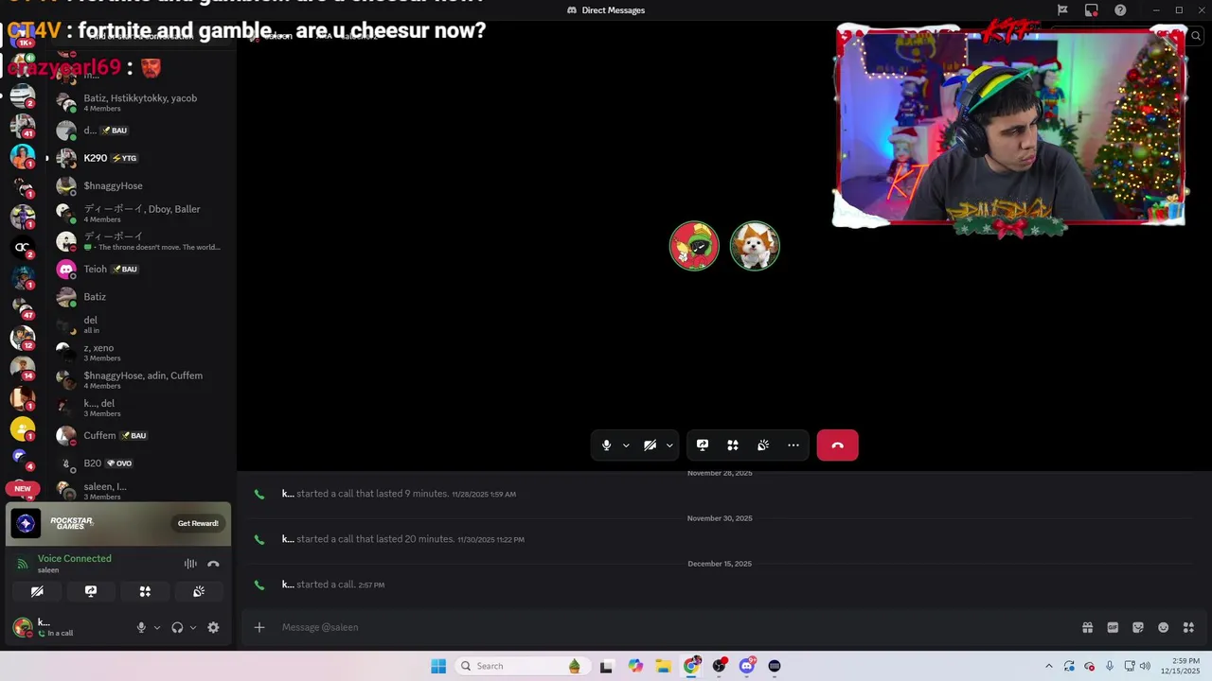The width and height of the screenshot is (1212, 681).
Task: Open own user avatar status menu
Action: click(x=22, y=627)
